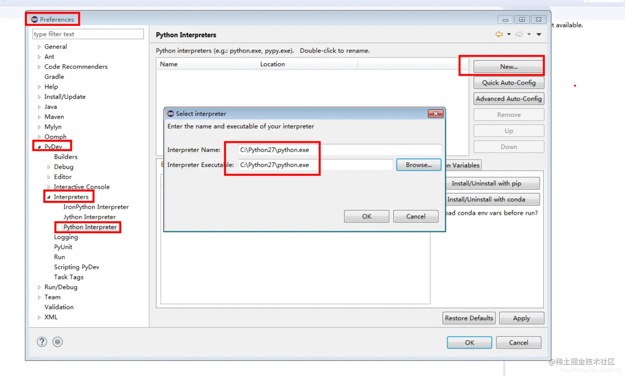
Task: Select Logging under PyDev
Action: coord(66,237)
